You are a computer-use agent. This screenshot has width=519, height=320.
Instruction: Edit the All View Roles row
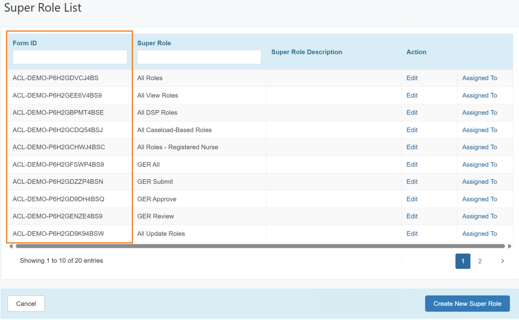412,95
